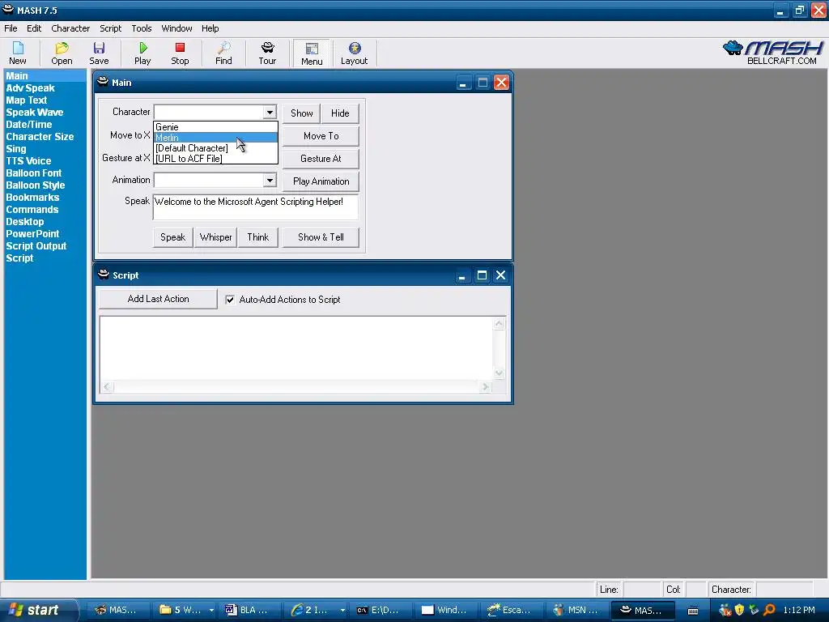Select Character Size in the sidebar
Image resolution: width=829 pixels, height=622 pixels.
click(x=40, y=137)
